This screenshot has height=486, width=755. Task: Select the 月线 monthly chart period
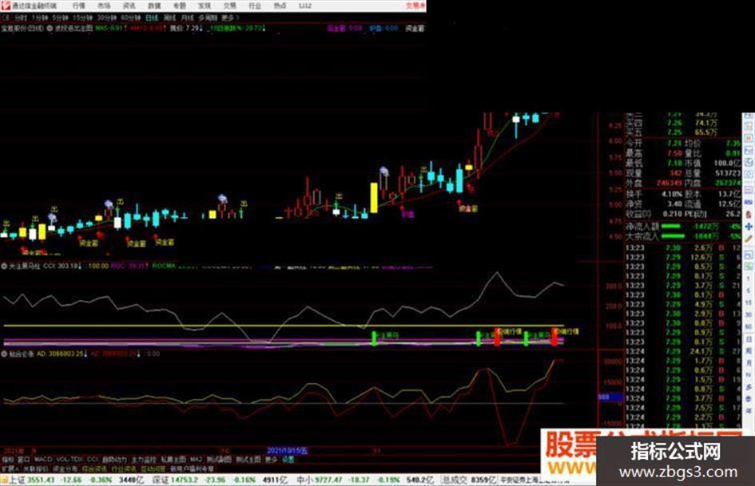187,18
